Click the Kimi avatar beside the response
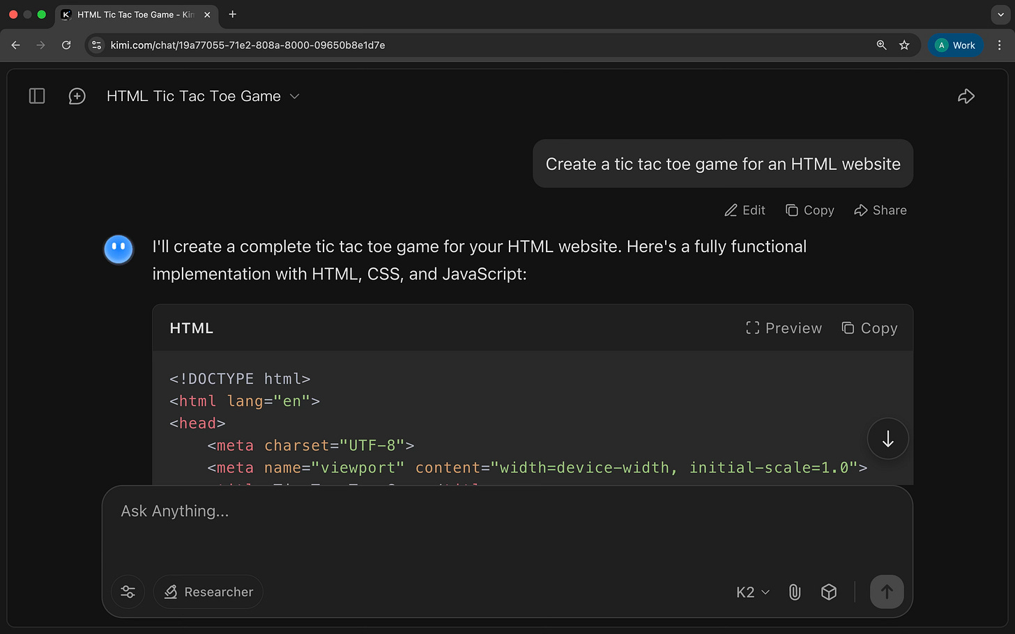Viewport: 1015px width, 634px height. tap(119, 249)
